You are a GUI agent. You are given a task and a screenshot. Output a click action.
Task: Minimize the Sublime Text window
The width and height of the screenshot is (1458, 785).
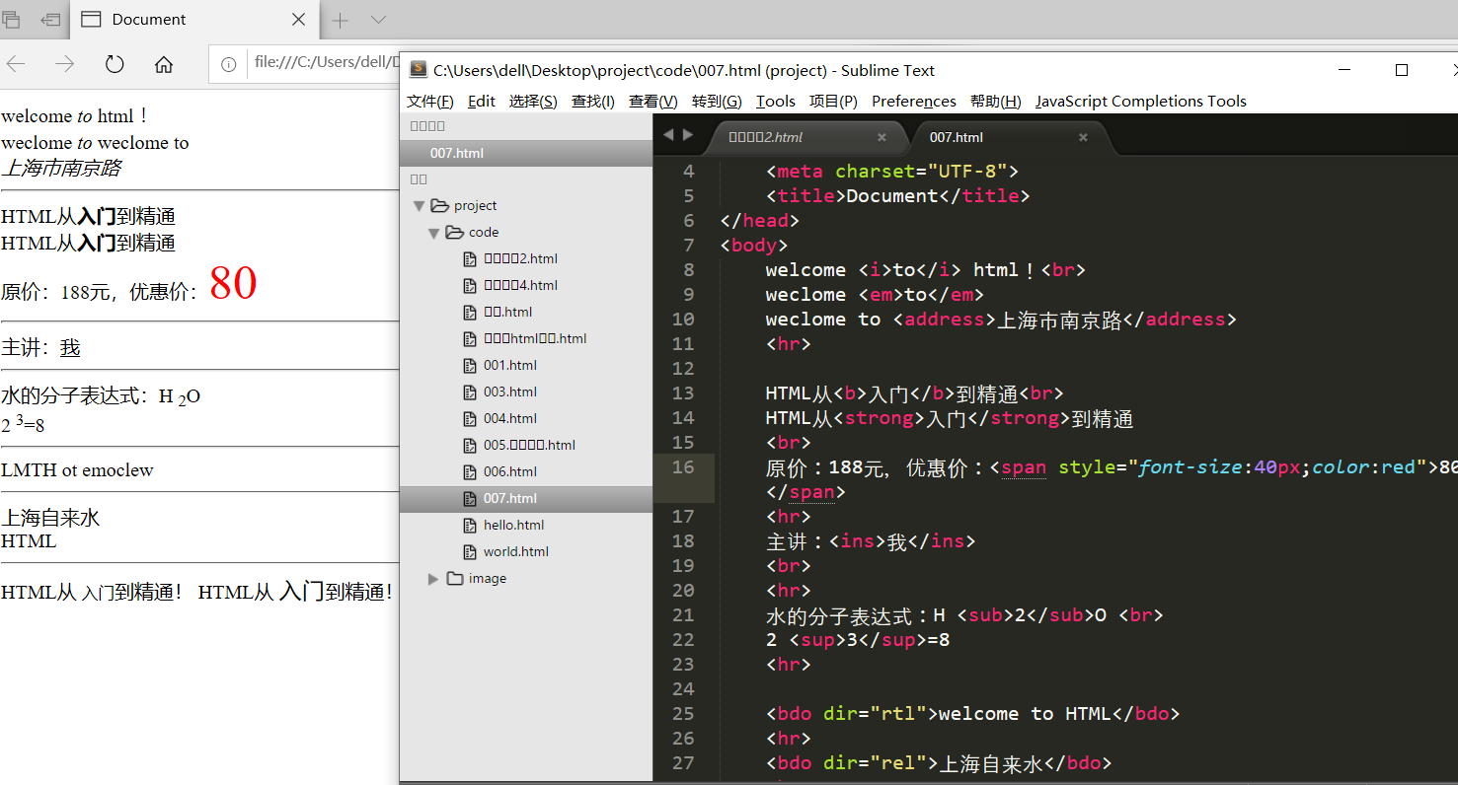[x=1345, y=70]
